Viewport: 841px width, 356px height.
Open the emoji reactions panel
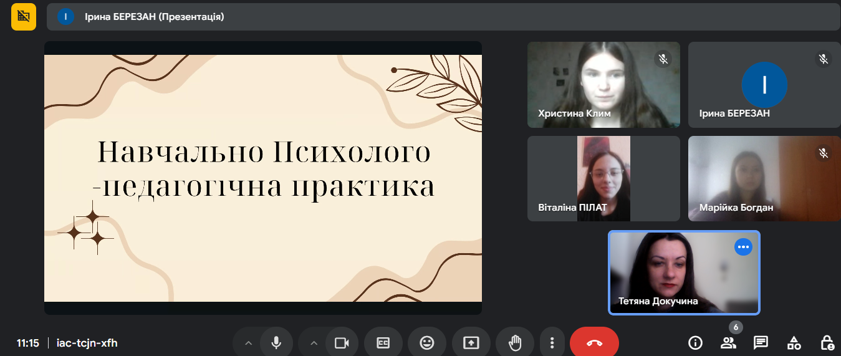(426, 342)
